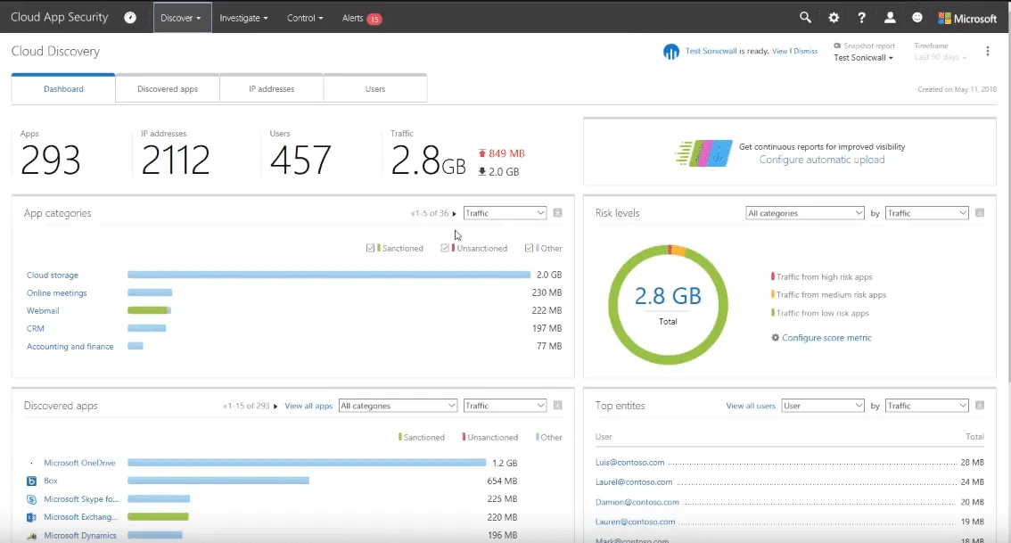Open the three-dot more options menu
This screenshot has height=543, width=1011.
point(987,51)
